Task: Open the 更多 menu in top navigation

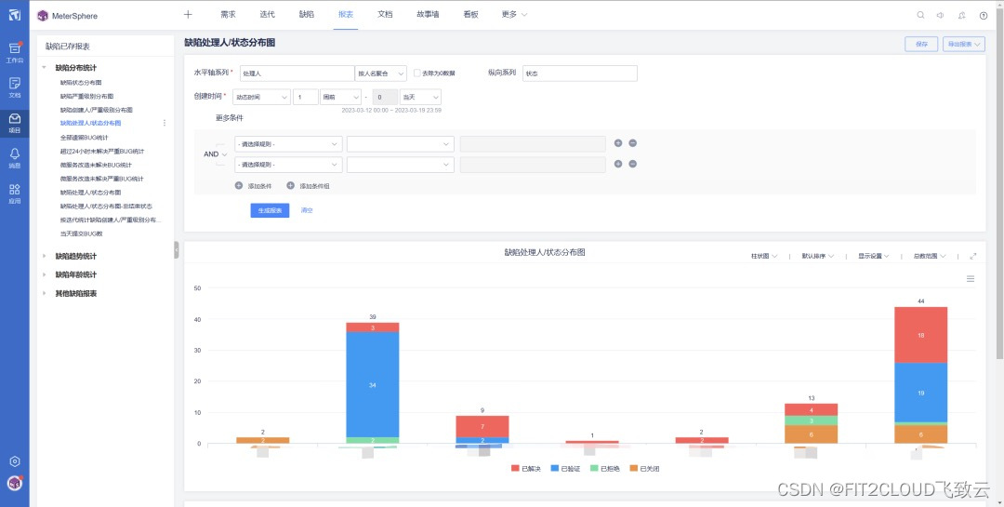Action: click(x=514, y=14)
